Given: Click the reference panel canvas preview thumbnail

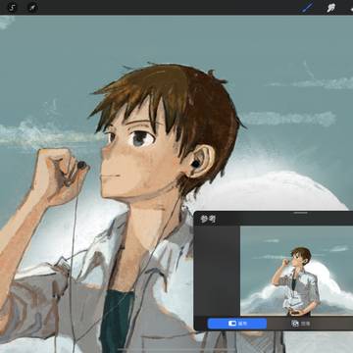Looking at the screenshot, I should pos(296,271).
